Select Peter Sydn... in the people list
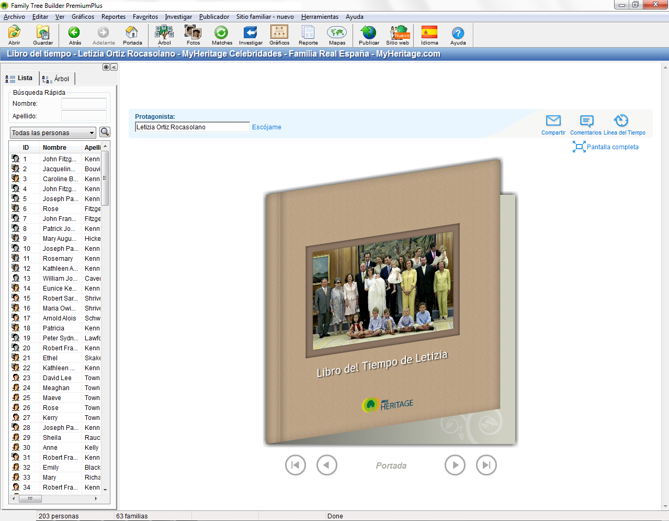Image resolution: width=669 pixels, height=521 pixels. tap(55, 338)
